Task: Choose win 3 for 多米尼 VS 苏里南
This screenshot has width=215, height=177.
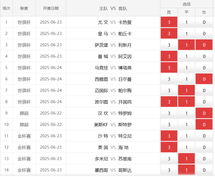Action: pyautogui.click(x=169, y=159)
